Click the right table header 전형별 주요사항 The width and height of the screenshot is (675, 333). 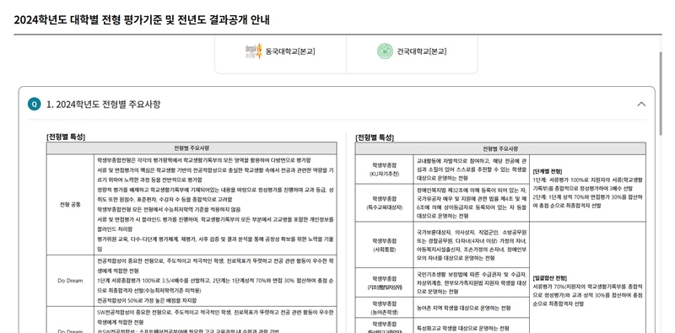click(x=500, y=149)
